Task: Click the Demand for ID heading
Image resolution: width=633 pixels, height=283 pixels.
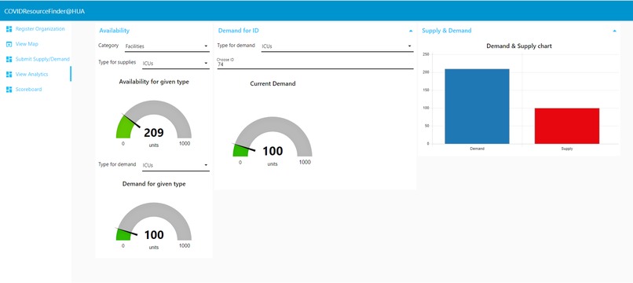Action: click(238, 31)
